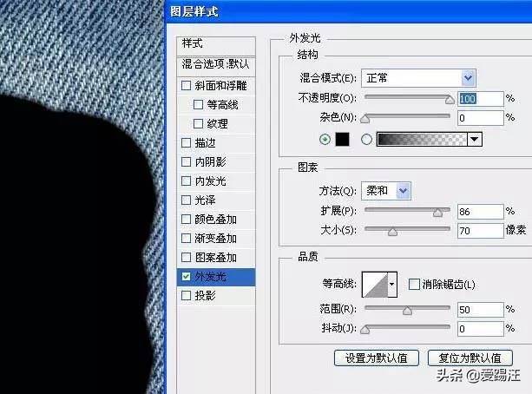Enable the 斜面和浮雕 checkbox
This screenshot has height=394, width=532.
click(x=186, y=85)
